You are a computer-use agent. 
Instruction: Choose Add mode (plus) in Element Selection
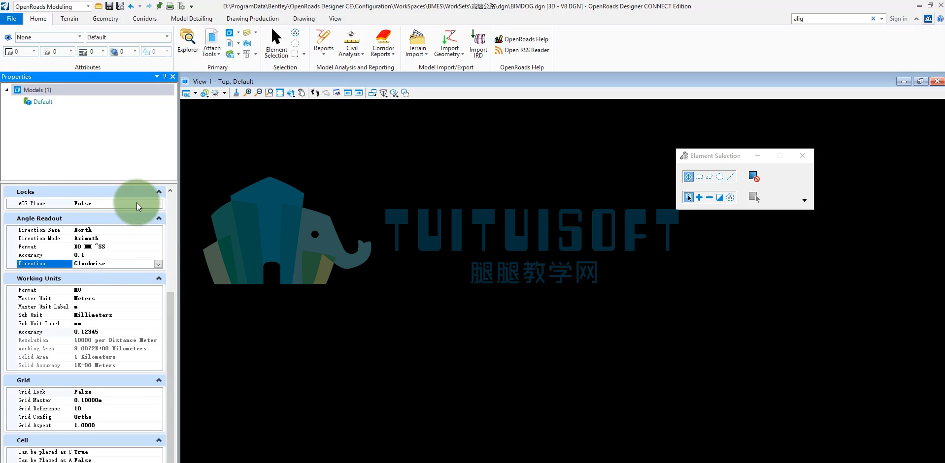[699, 197]
